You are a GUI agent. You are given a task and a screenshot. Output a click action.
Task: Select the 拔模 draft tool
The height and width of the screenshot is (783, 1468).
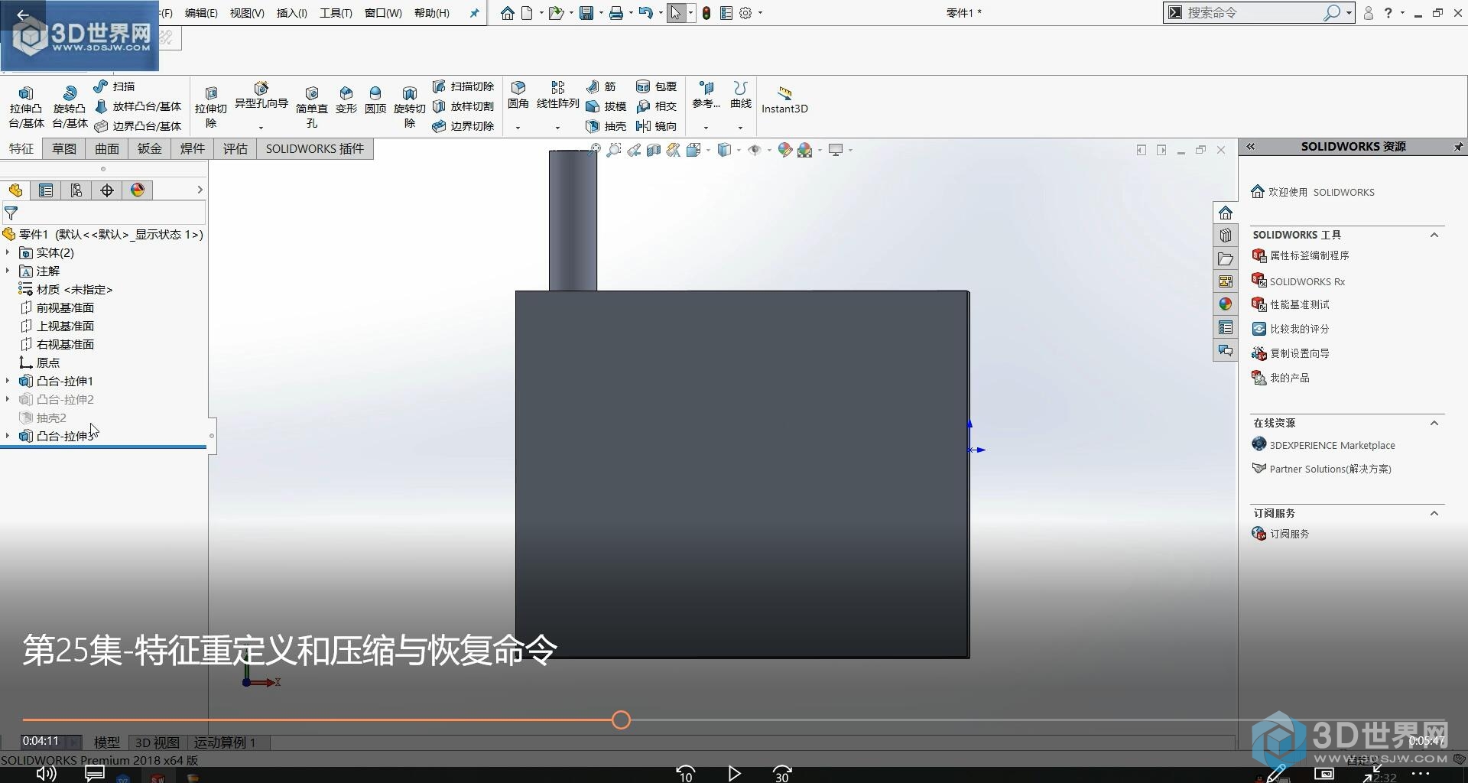click(x=606, y=106)
